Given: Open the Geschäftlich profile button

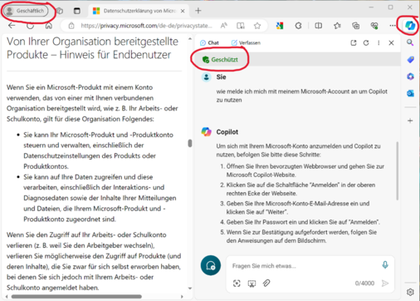Looking at the screenshot, I should point(26,11).
